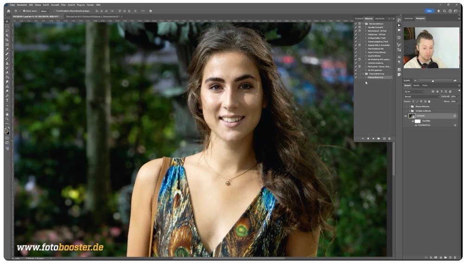Click the Navigator zoom slider
The image size is (464, 263).
[432, 81]
